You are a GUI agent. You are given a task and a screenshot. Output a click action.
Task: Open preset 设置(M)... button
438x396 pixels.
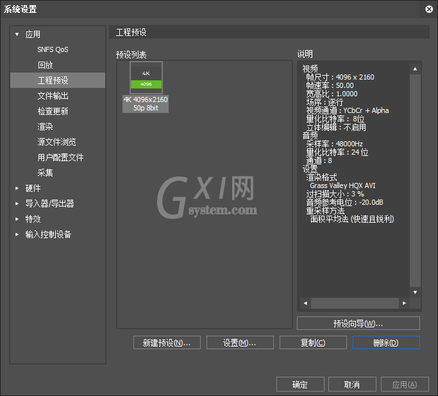pos(240,343)
